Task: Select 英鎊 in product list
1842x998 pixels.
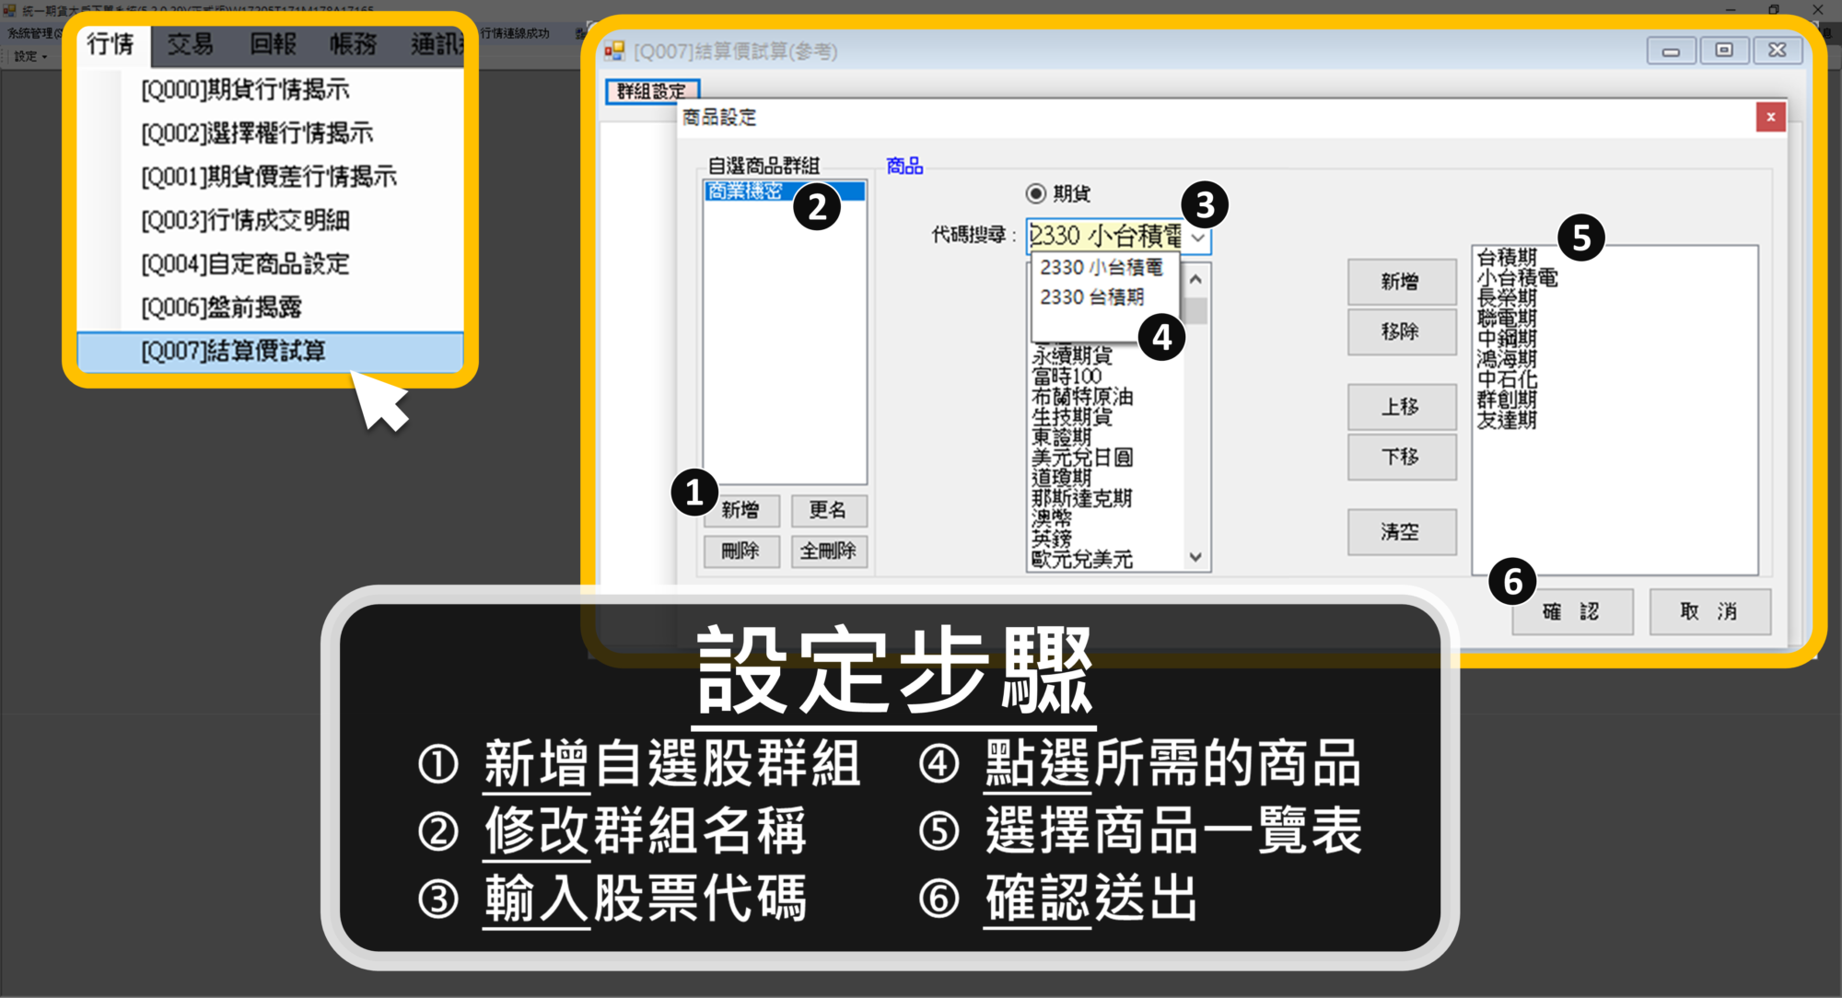Action: point(1052,539)
